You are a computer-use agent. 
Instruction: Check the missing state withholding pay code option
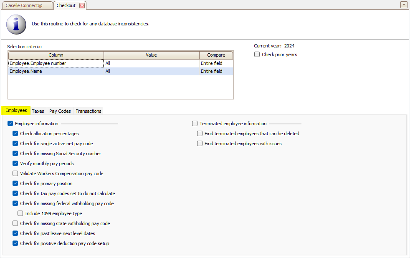(x=15, y=223)
